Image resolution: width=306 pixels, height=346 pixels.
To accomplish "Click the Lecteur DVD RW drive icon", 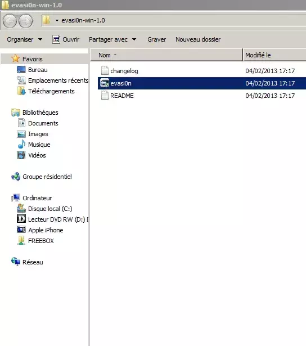I will [x=21, y=219].
